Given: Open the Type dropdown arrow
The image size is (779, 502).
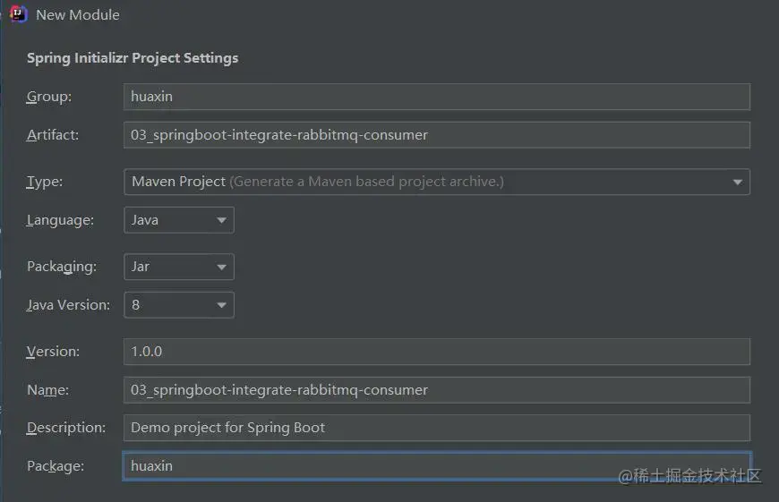Looking at the screenshot, I should pyautogui.click(x=737, y=182).
